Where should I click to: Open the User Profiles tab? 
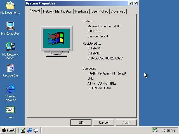pyautogui.click(x=100, y=11)
